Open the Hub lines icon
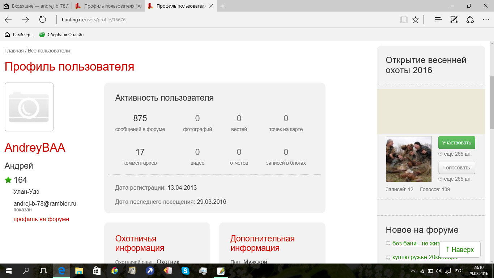 tap(438, 20)
